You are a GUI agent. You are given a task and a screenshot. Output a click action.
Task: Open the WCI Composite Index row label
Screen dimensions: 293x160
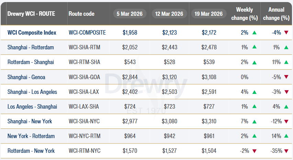32,33
